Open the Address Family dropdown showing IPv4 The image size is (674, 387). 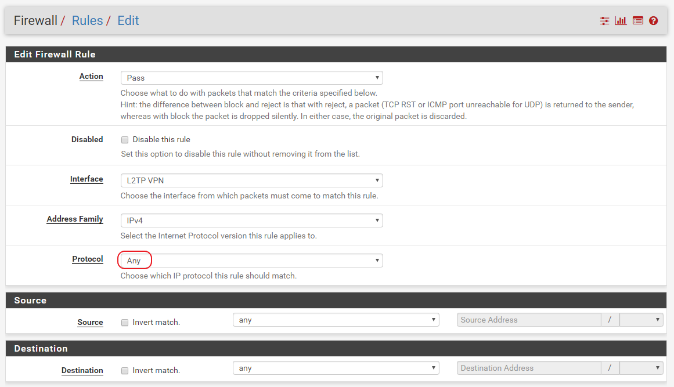coord(251,220)
